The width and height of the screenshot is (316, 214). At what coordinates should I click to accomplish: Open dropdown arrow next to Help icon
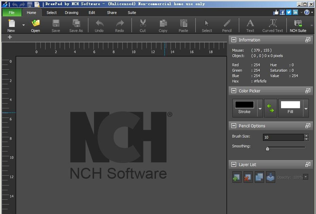(312, 13)
